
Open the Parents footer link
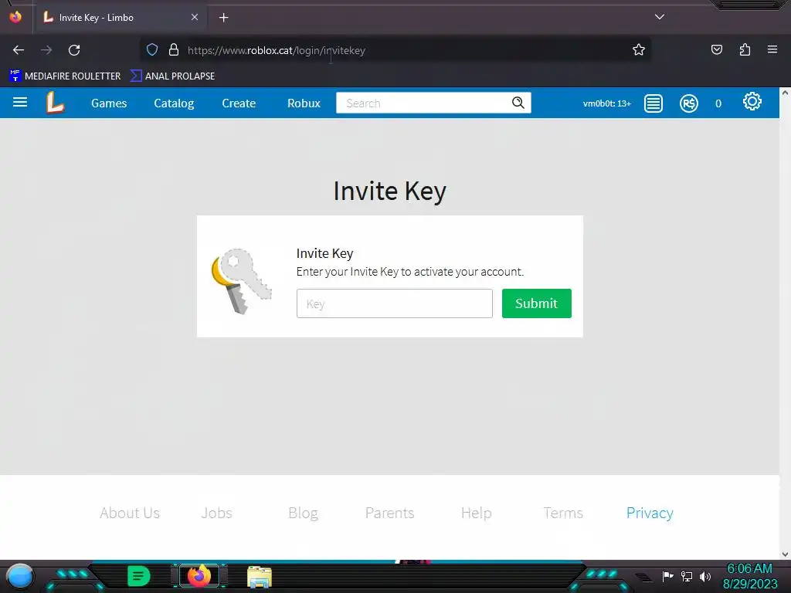click(x=389, y=513)
